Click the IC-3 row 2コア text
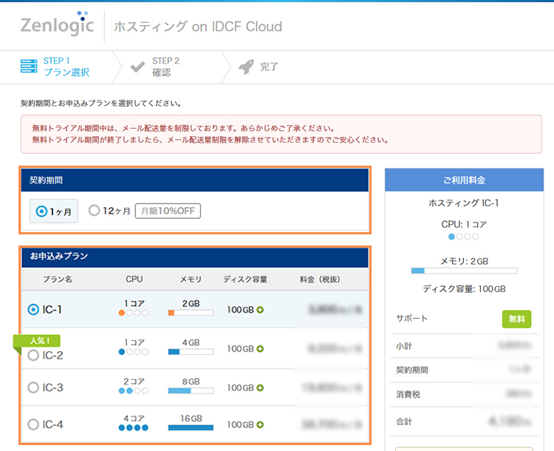 point(134,382)
